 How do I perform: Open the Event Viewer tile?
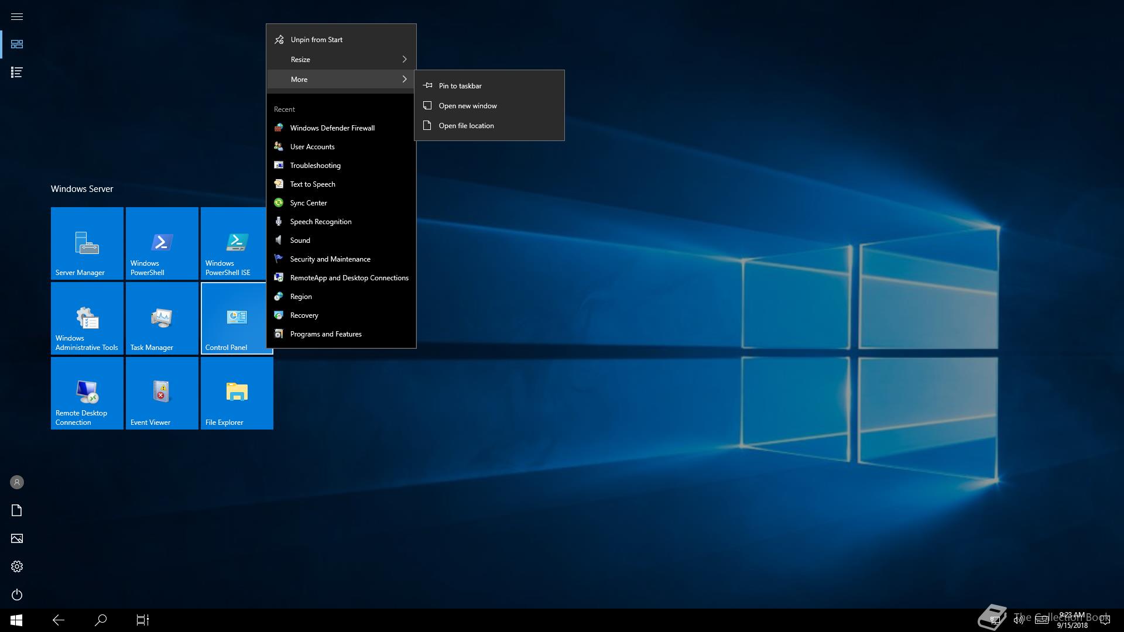(162, 393)
